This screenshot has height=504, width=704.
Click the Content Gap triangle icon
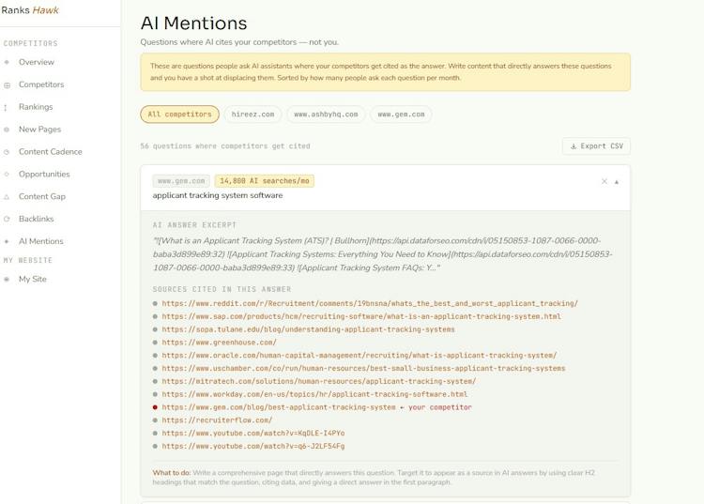pos(7,196)
